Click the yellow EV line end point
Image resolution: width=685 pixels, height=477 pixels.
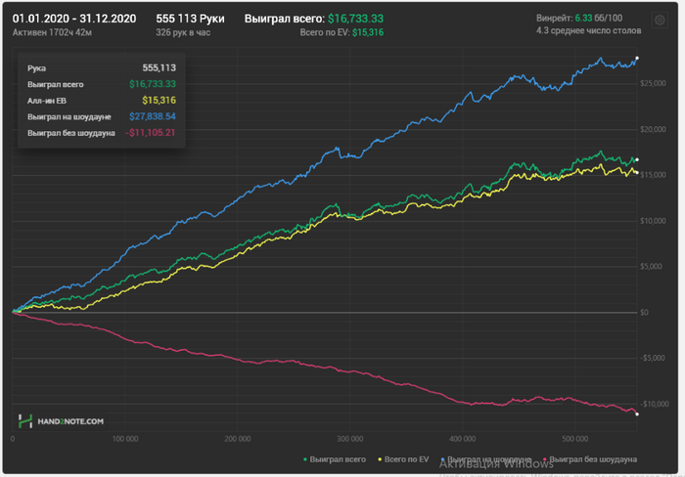637,173
